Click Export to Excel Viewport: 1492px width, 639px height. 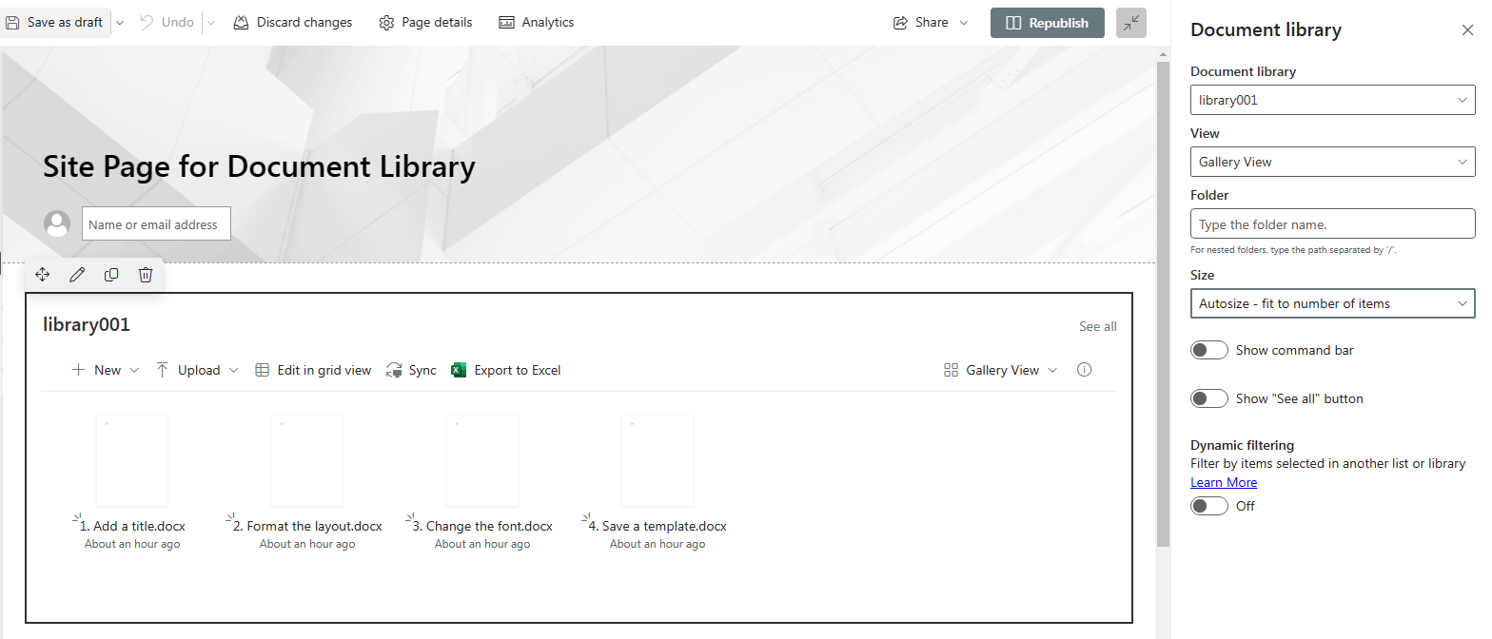point(506,370)
